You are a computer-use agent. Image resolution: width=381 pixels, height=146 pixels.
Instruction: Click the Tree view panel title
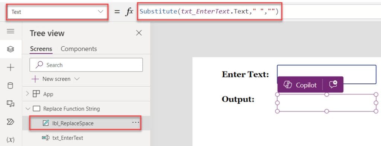click(47, 33)
